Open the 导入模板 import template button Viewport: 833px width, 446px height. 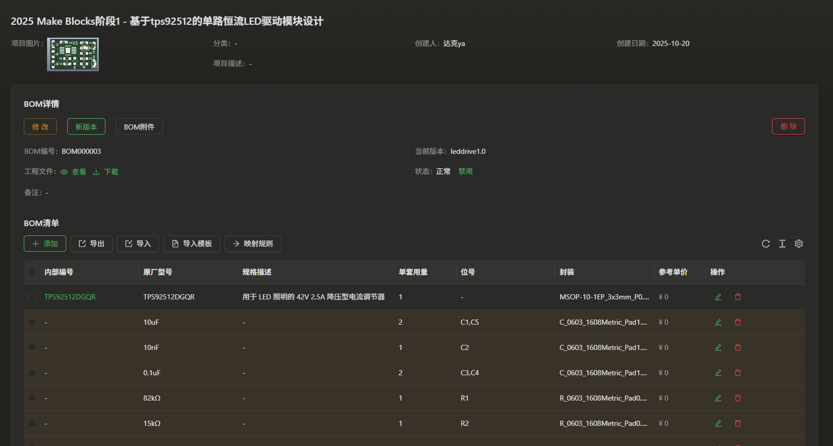[x=192, y=244]
